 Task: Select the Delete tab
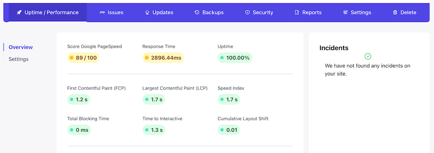(404, 12)
